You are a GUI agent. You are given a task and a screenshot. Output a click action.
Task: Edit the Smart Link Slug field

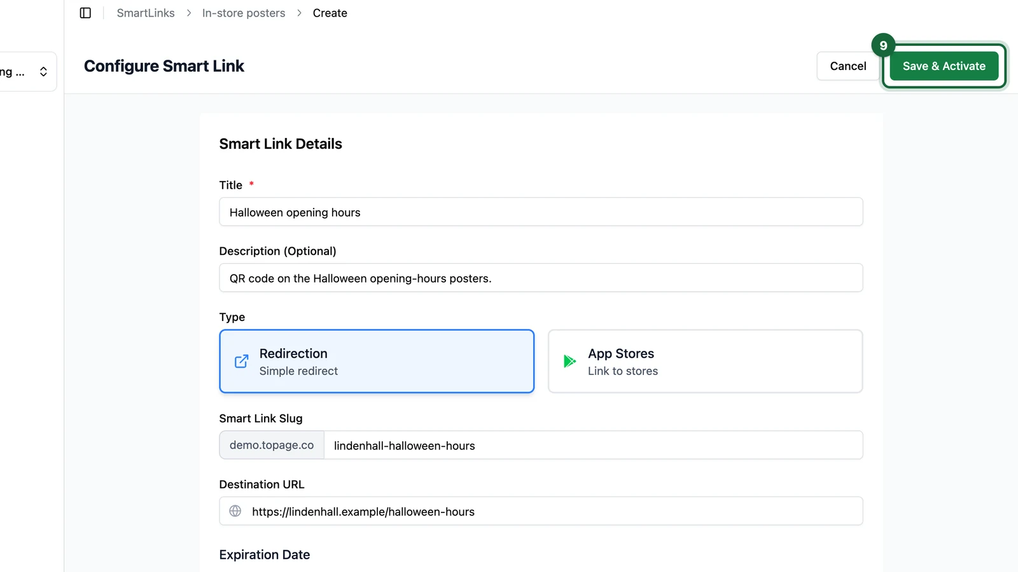pos(593,445)
